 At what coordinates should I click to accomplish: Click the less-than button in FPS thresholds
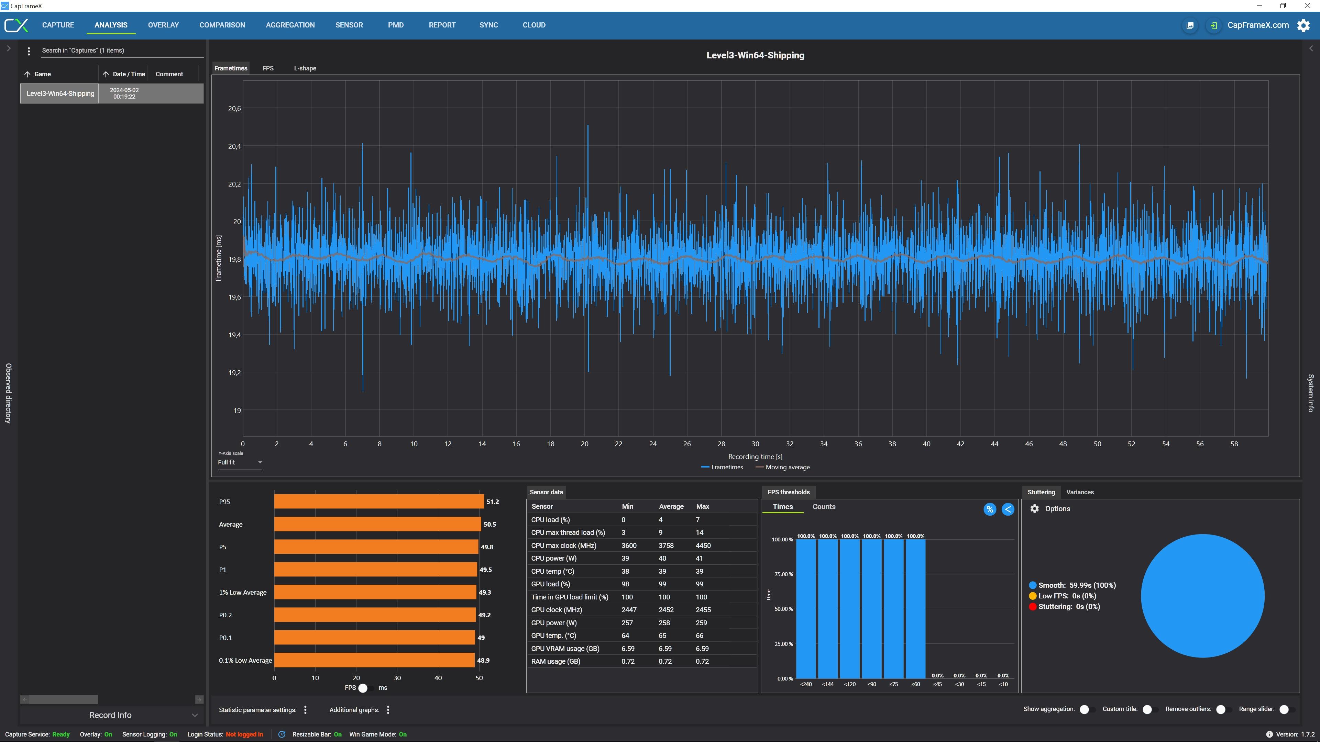coord(1008,509)
